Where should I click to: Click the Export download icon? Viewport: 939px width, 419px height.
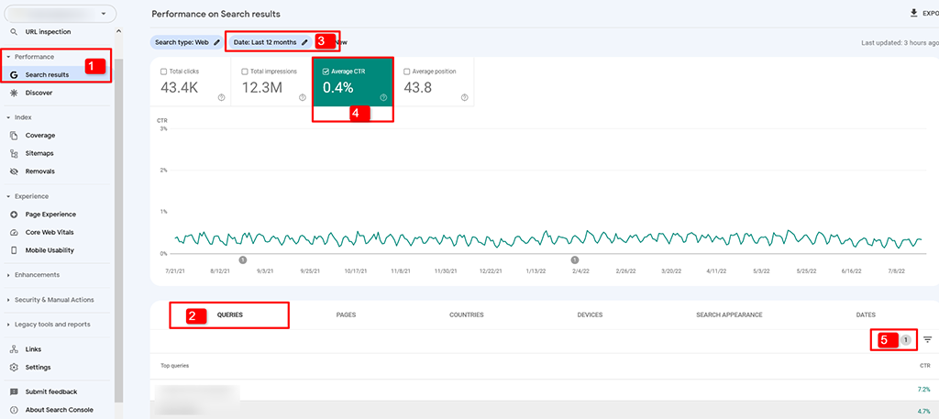[913, 13]
